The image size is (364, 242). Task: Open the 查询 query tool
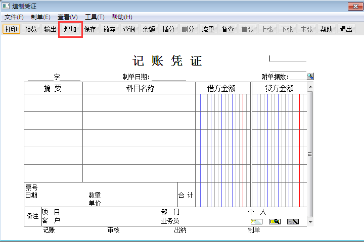[129, 29]
